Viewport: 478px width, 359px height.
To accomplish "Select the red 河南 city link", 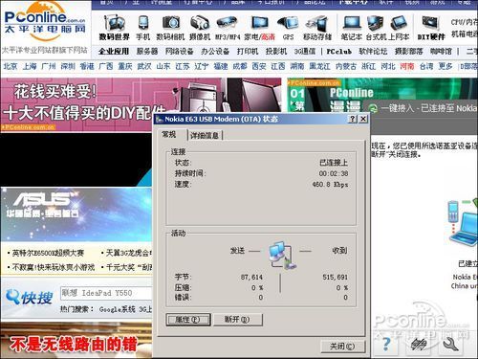I will click(407, 66).
